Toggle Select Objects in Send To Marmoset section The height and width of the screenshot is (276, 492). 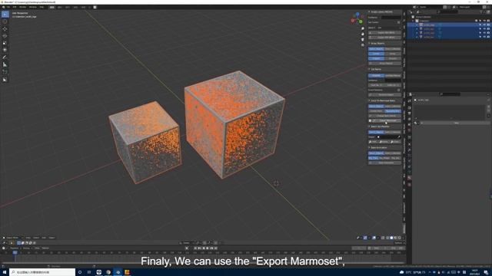(376, 106)
